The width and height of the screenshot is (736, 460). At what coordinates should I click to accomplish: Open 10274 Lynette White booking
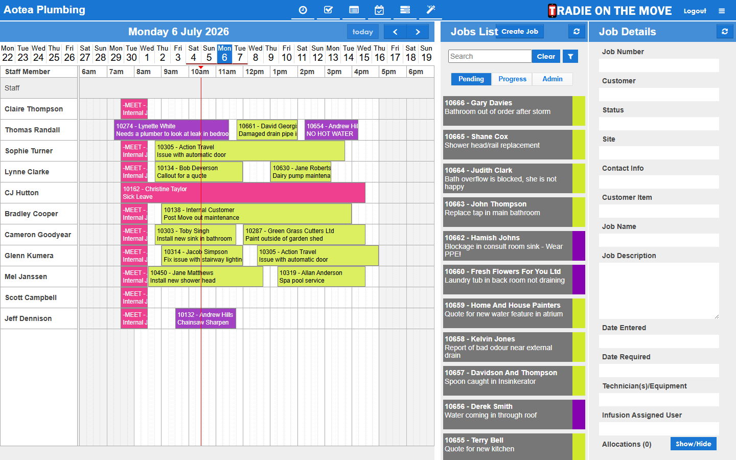point(171,130)
